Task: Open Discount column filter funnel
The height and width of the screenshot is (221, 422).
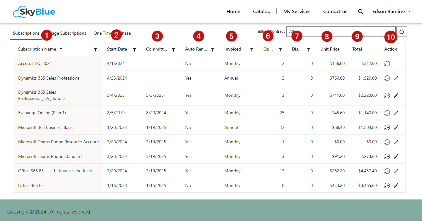Action: 309,49
